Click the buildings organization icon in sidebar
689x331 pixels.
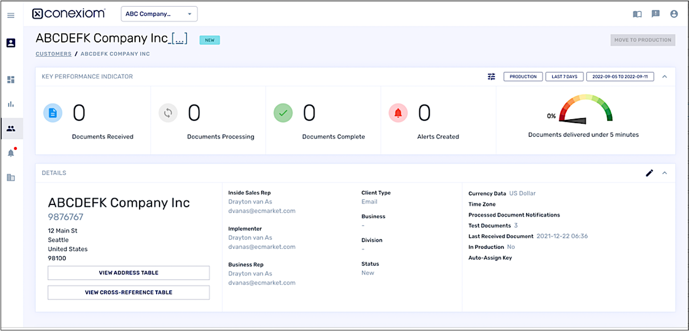[x=11, y=178]
